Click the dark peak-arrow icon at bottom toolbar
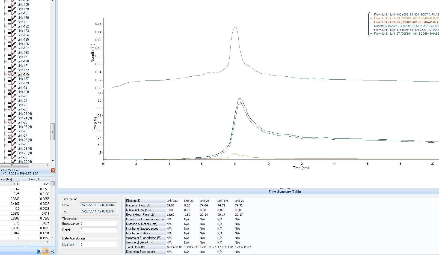 click(x=38, y=251)
